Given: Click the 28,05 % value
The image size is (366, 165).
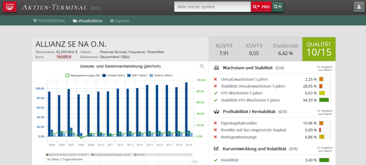Looking at the screenshot, I should [x=310, y=86].
